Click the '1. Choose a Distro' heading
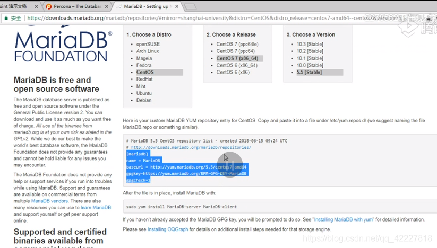 click(x=149, y=35)
